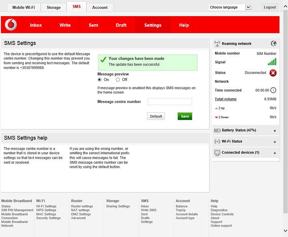Open the Choose language dropdown
The height and width of the screenshot is (237, 288).
tap(230, 7)
